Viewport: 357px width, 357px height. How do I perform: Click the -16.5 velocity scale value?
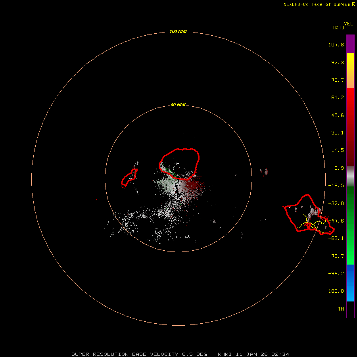click(336, 186)
